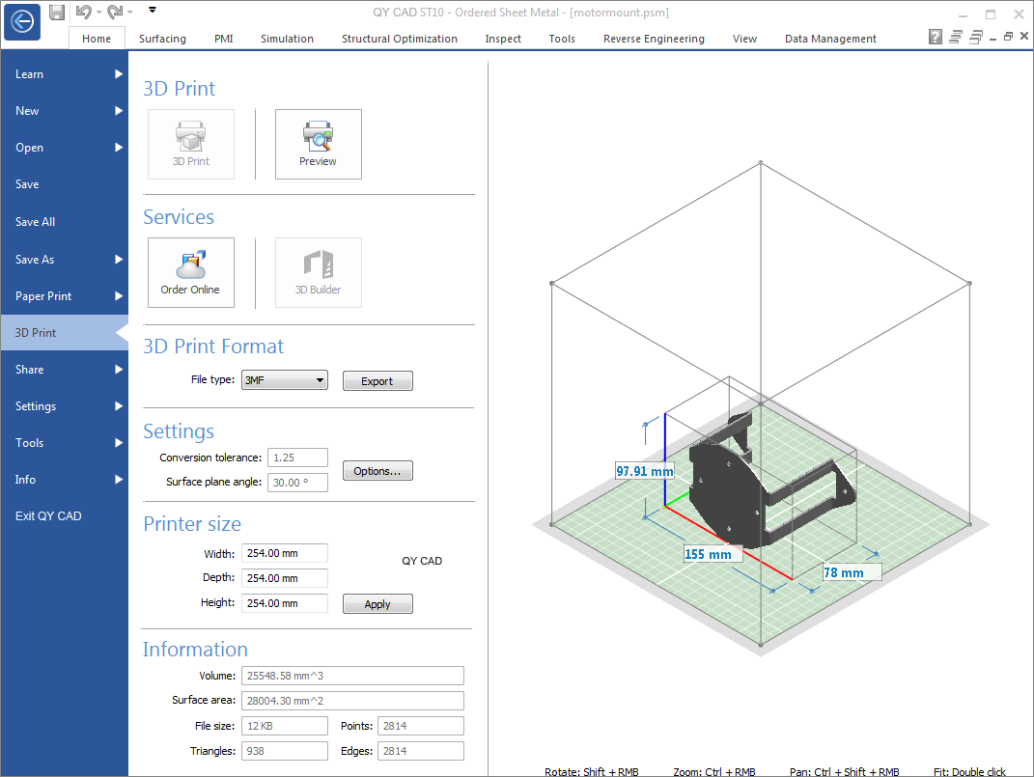
Task: Switch to the Surfacing tab
Action: coord(162,39)
